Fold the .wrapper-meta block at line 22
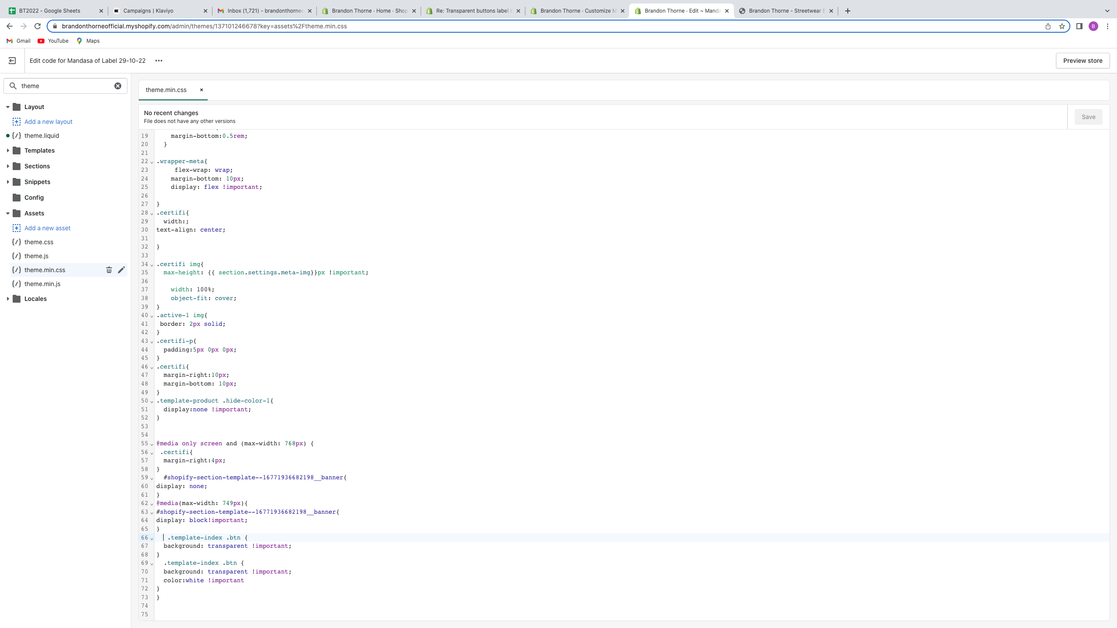1117x628 pixels. 152,162
